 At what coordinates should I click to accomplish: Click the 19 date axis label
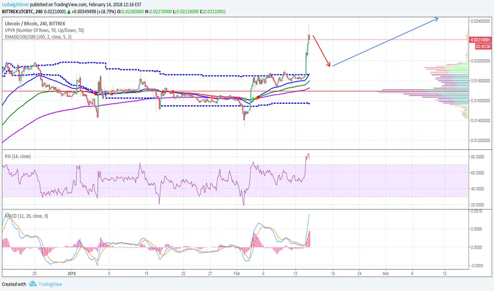(333, 274)
